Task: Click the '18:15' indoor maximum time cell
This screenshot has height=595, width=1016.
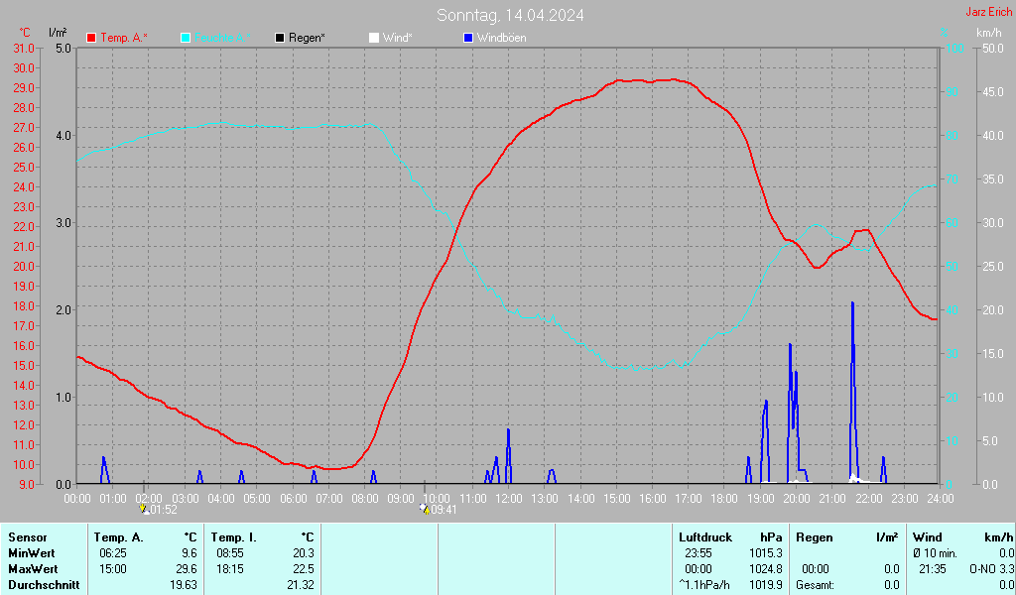Action: (x=230, y=569)
